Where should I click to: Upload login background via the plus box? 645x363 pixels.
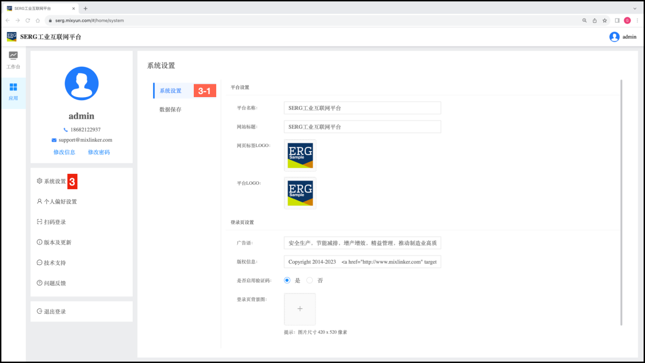click(x=300, y=309)
